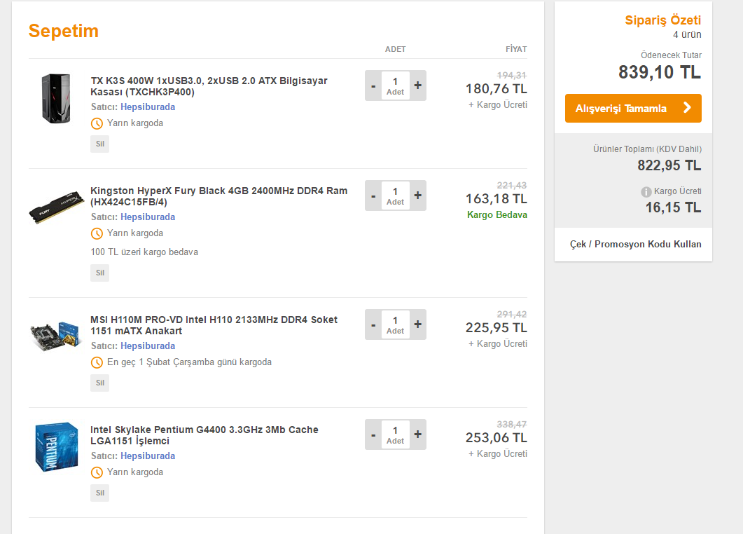Decrease quantity of Kingston HyperX Fury RAM

[373, 196]
